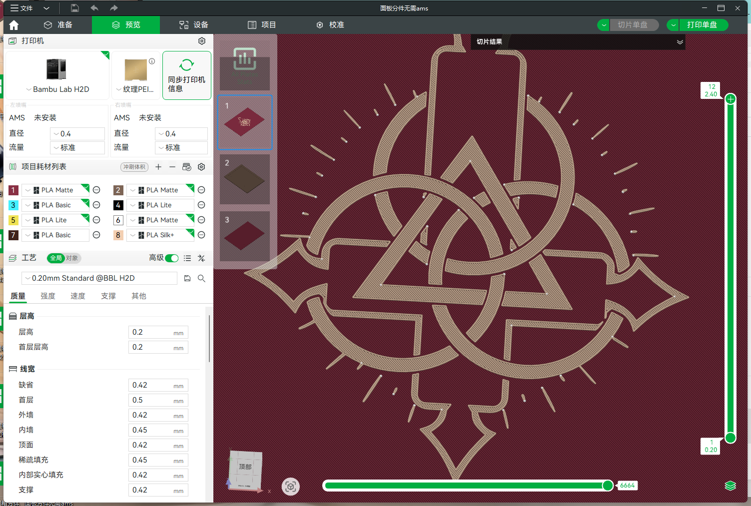
Task: Open filament 1 PLA Matte dropdown
Action: pyautogui.click(x=56, y=190)
